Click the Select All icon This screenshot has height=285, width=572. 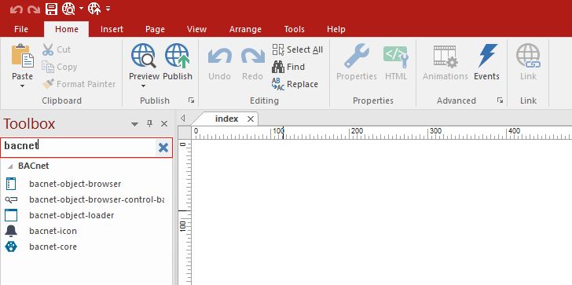(278, 50)
